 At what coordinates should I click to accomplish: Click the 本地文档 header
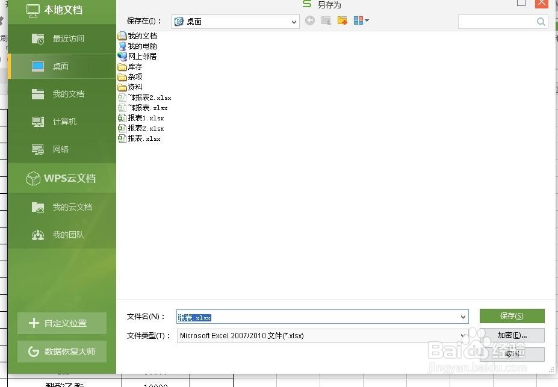pos(62,10)
